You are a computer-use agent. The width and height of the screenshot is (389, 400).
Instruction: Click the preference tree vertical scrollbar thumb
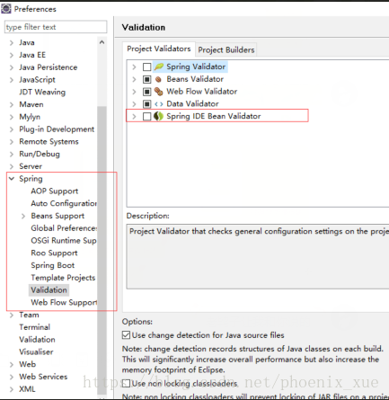click(x=102, y=250)
